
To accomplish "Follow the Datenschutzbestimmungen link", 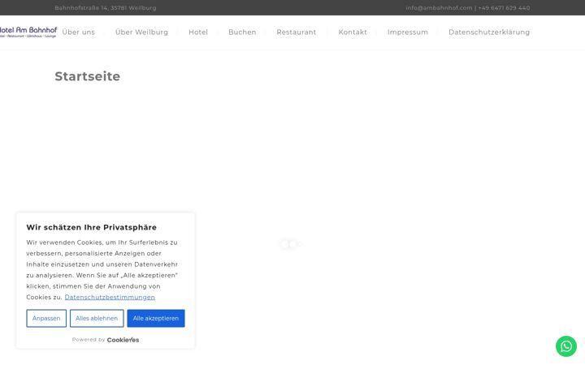I will click(x=110, y=297).
